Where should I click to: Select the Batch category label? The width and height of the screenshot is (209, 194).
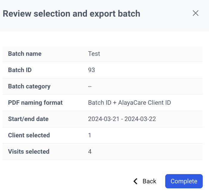(x=29, y=86)
